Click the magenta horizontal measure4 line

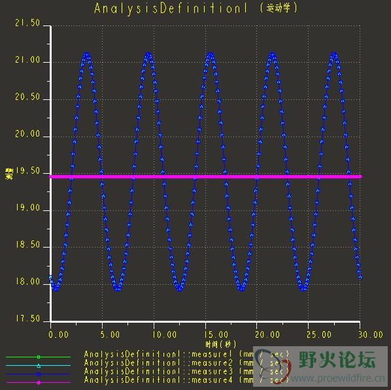(x=205, y=176)
